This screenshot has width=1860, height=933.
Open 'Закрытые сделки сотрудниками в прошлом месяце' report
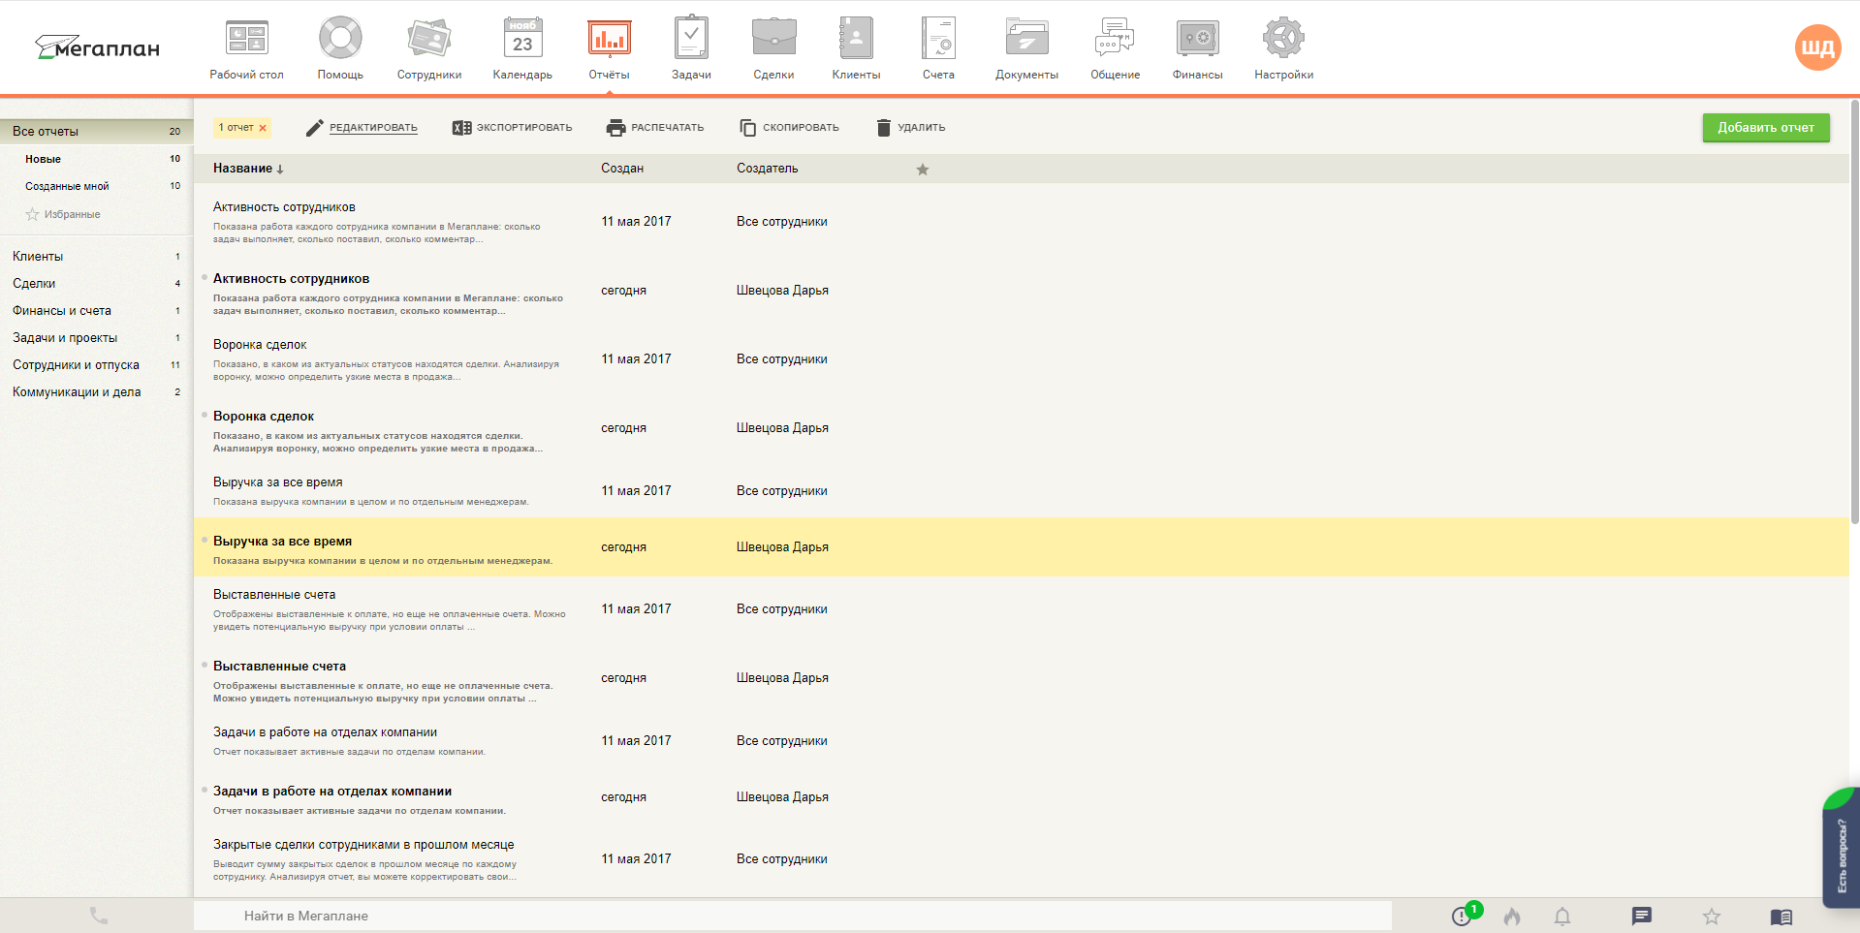pyautogui.click(x=363, y=845)
